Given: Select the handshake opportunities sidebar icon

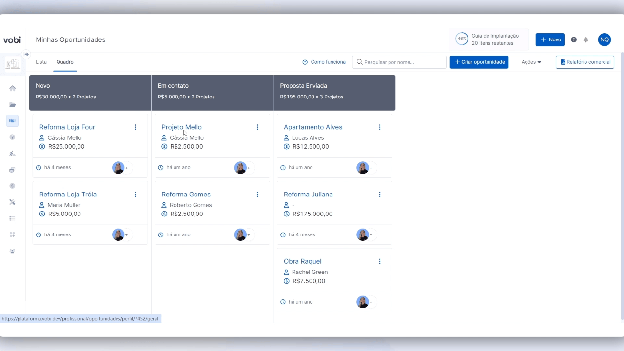Looking at the screenshot, I should (13, 121).
